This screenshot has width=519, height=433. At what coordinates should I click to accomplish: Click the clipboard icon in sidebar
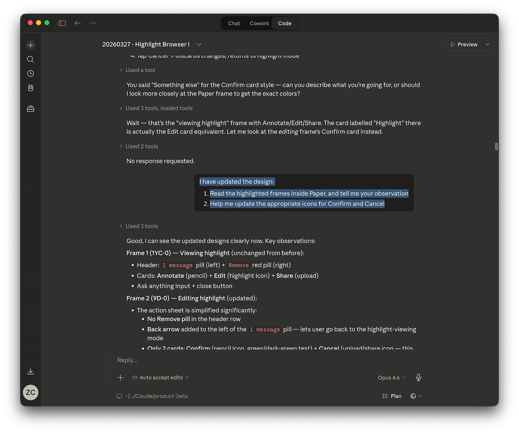point(31,88)
